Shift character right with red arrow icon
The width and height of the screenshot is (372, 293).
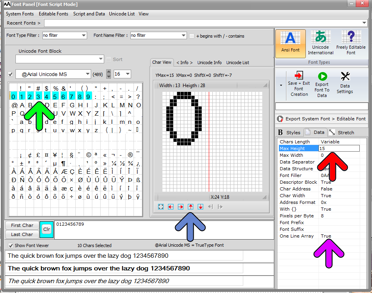click(181, 207)
